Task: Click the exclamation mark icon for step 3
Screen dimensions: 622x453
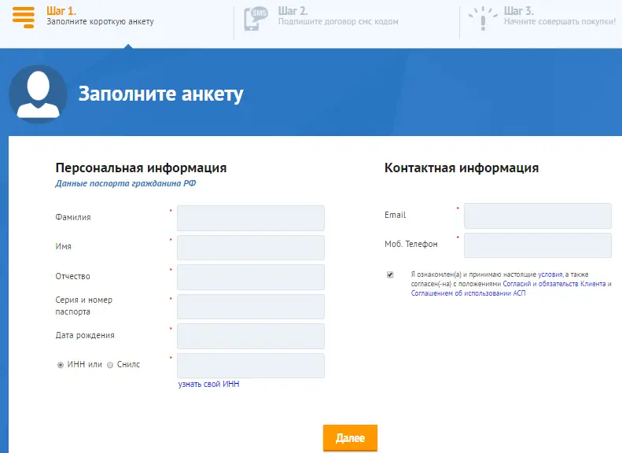Action: (483, 18)
